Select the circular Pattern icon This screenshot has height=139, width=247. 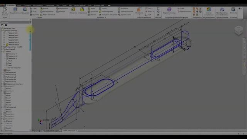[x=158, y=12]
